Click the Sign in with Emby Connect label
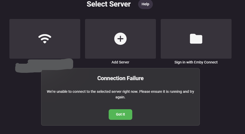Image resolution: width=245 pixels, height=134 pixels. tap(196, 62)
